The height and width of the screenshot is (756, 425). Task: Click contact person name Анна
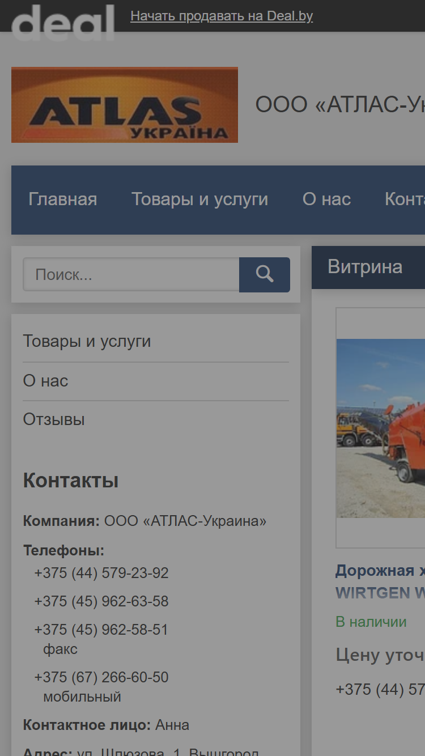(x=172, y=725)
